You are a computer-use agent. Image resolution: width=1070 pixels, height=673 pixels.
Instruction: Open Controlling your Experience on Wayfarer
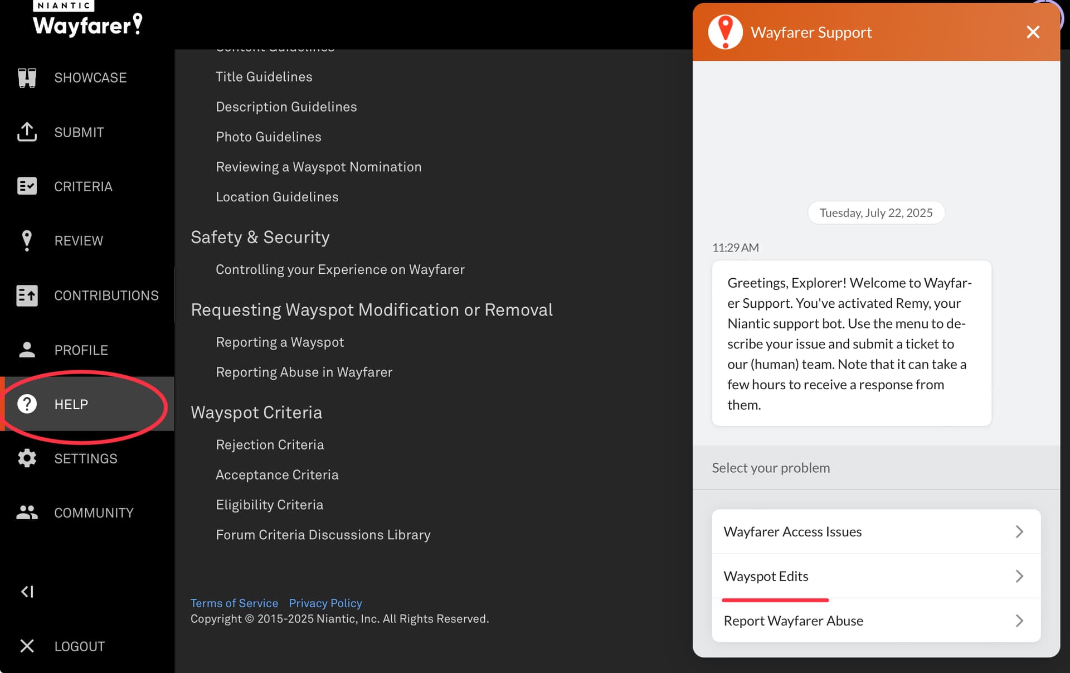340,269
